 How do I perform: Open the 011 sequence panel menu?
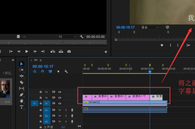coord(41,60)
